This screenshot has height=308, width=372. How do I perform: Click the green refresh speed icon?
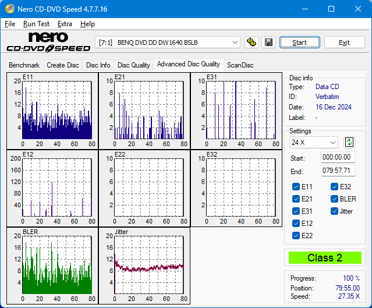click(349, 143)
